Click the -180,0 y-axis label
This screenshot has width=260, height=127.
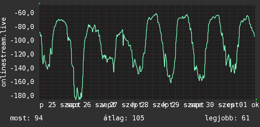click(x=22, y=96)
